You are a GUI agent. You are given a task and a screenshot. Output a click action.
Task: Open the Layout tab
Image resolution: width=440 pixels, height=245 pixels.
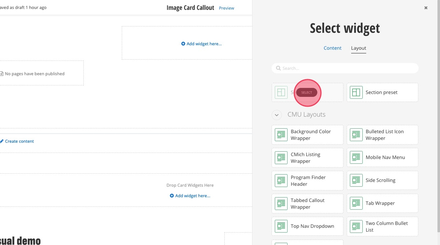coord(358,48)
